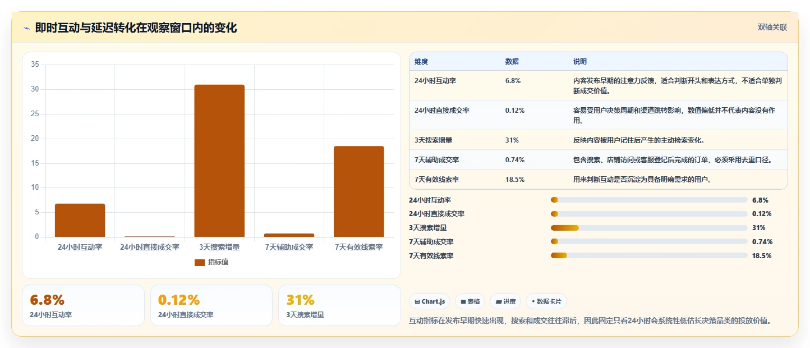Click the 7天有效线索率 x-axis label under the chart
Screen dimensions: 810x348
click(x=359, y=247)
